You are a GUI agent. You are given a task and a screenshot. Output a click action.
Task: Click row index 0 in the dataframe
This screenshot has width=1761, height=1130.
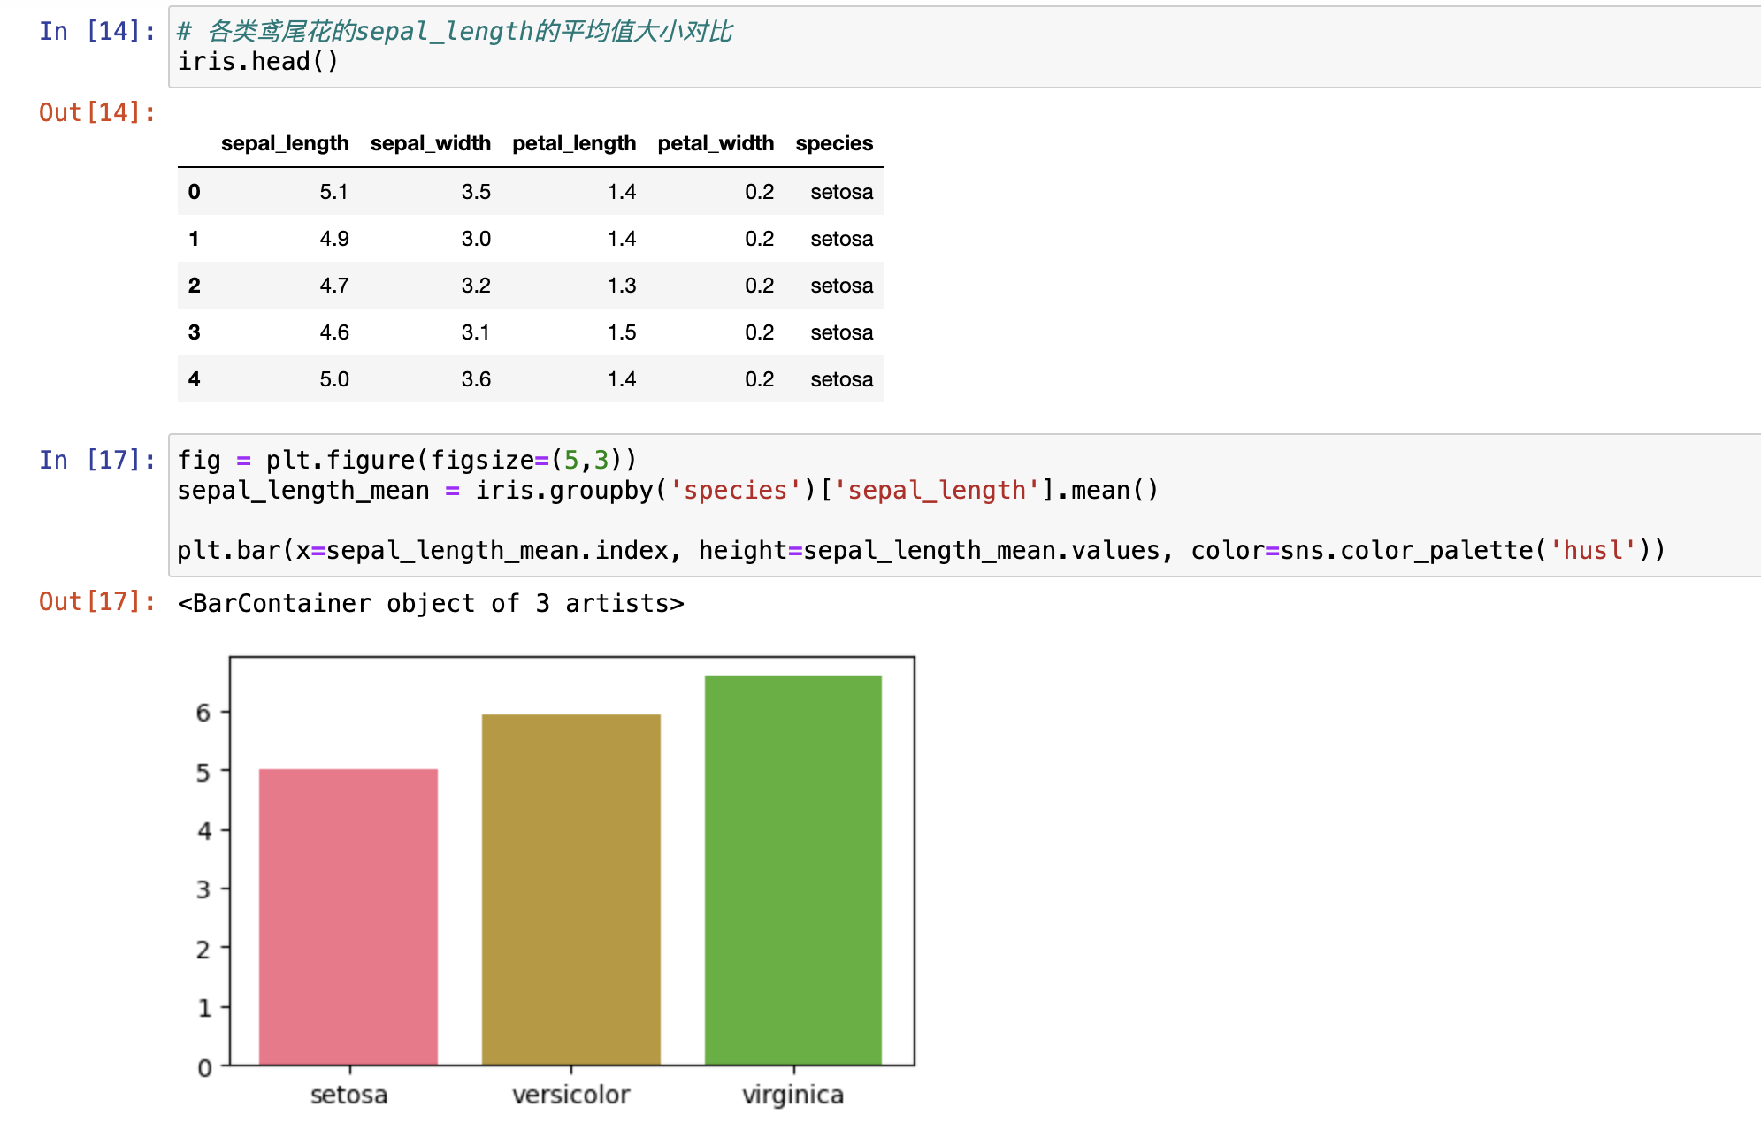point(195,192)
